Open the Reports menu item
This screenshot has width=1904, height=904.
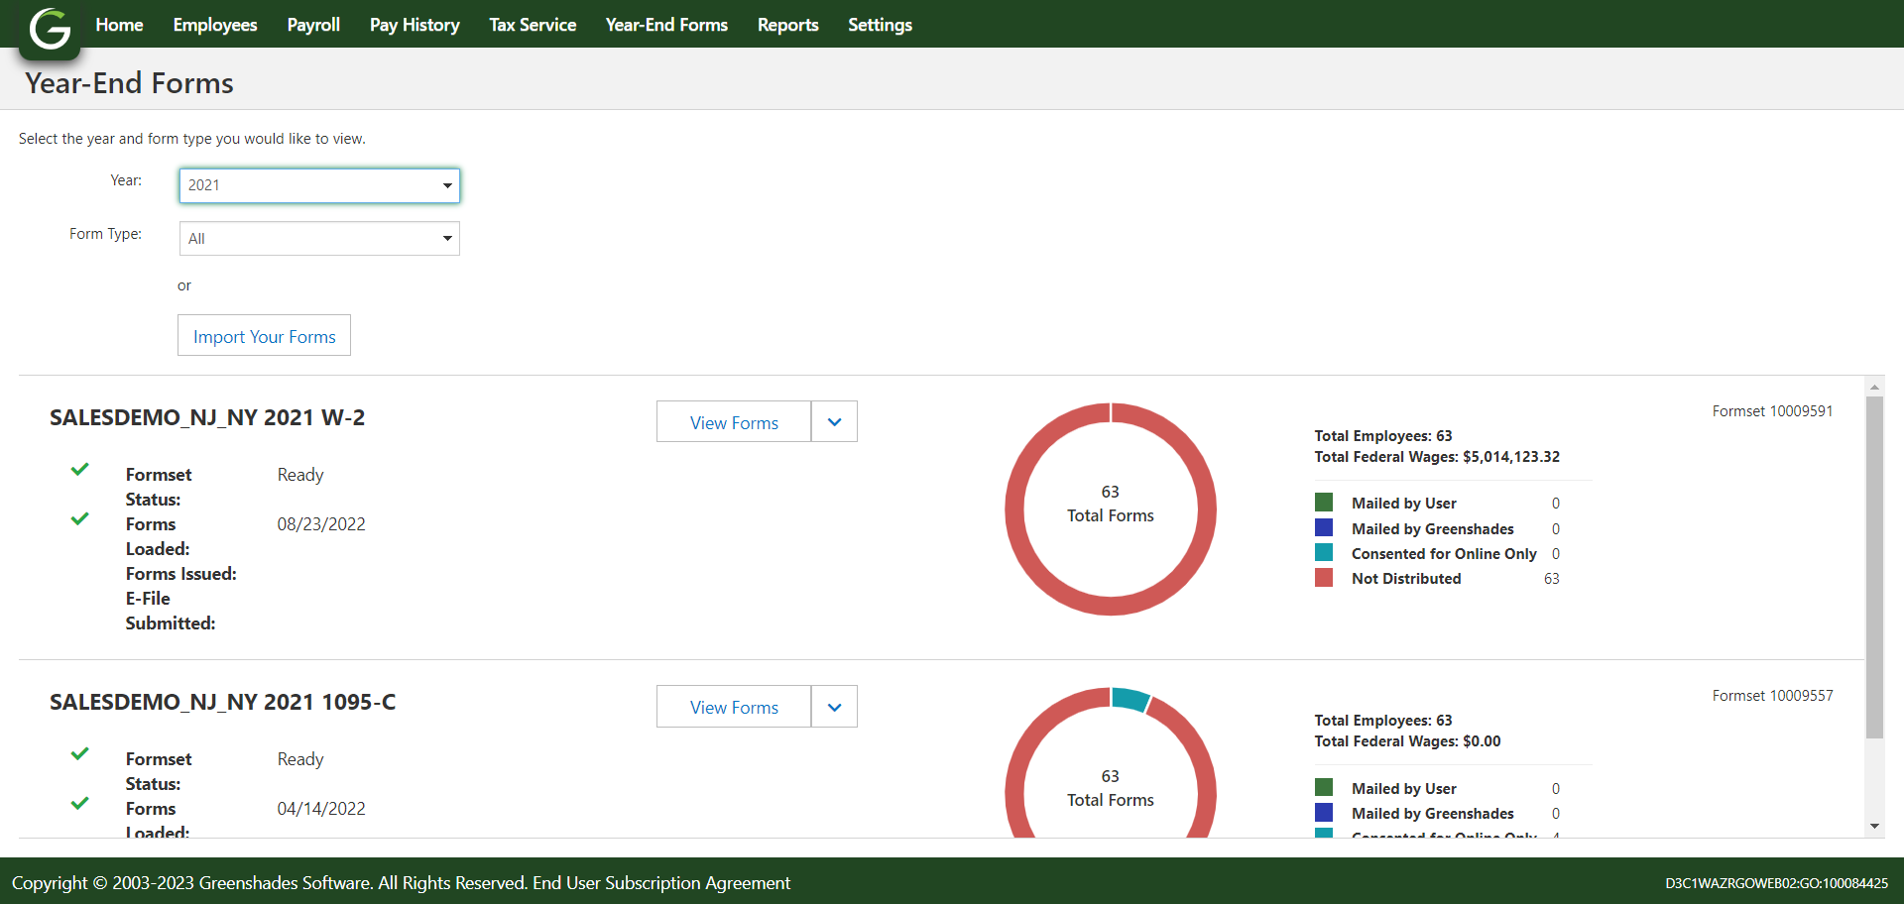(x=787, y=25)
